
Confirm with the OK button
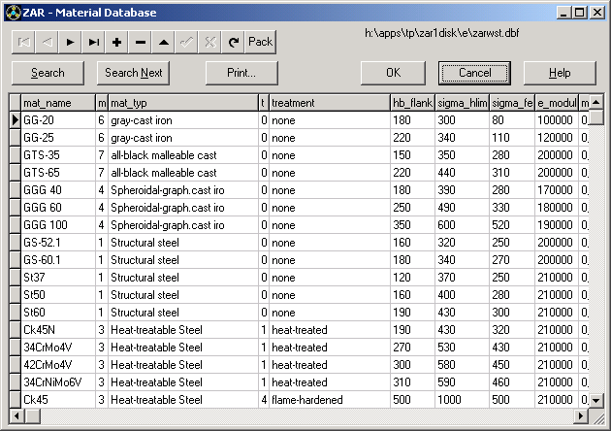tap(393, 73)
